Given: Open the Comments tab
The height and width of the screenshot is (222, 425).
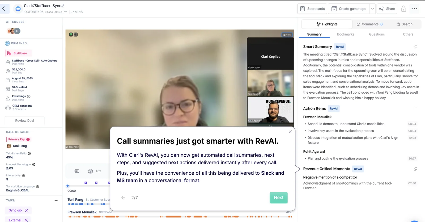Looking at the screenshot, I should click(369, 24).
